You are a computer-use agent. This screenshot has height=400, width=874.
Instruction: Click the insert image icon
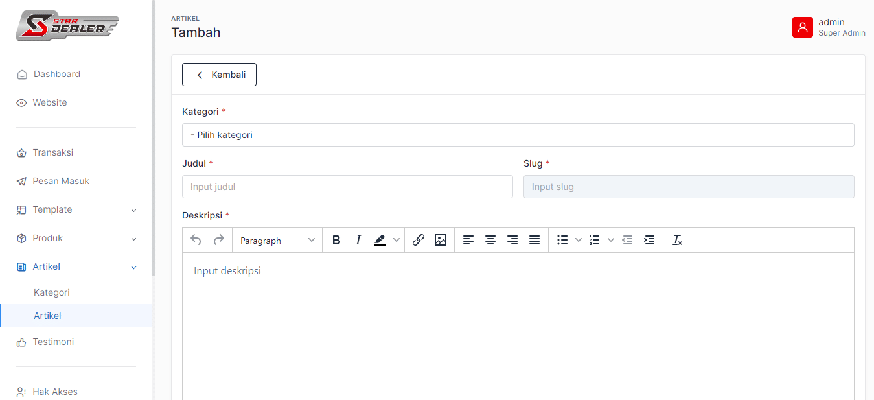[441, 240]
